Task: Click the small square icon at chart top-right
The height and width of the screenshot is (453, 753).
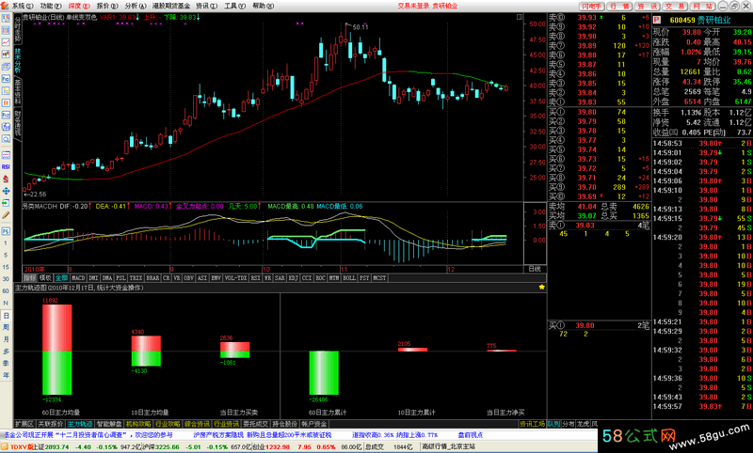Action: click(x=520, y=17)
